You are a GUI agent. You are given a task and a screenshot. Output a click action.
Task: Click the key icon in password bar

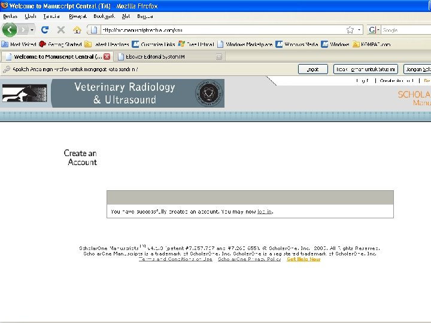(x=7, y=69)
